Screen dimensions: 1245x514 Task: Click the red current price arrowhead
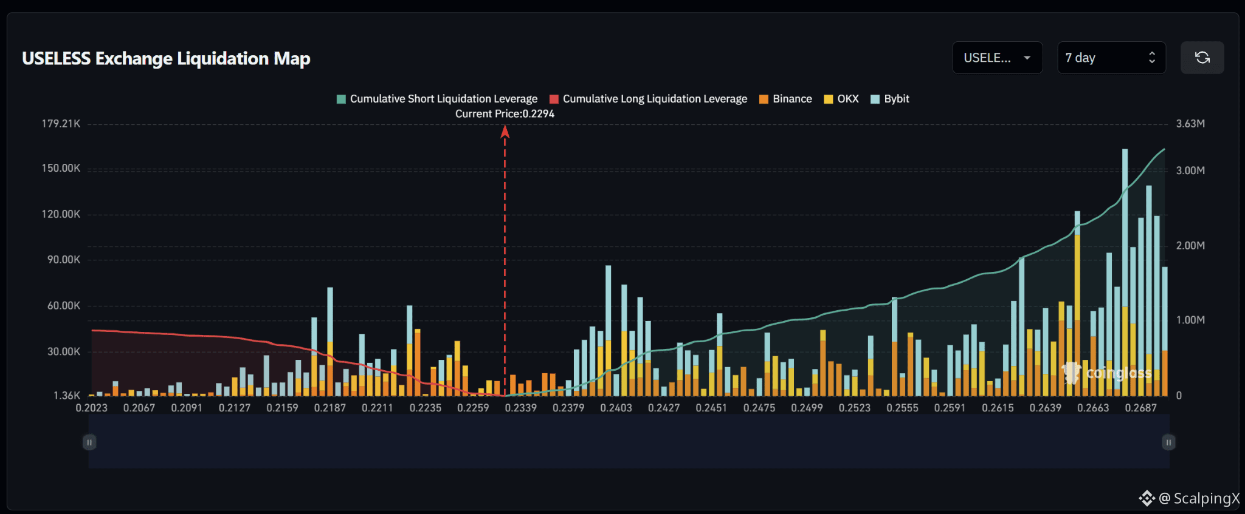[505, 131]
